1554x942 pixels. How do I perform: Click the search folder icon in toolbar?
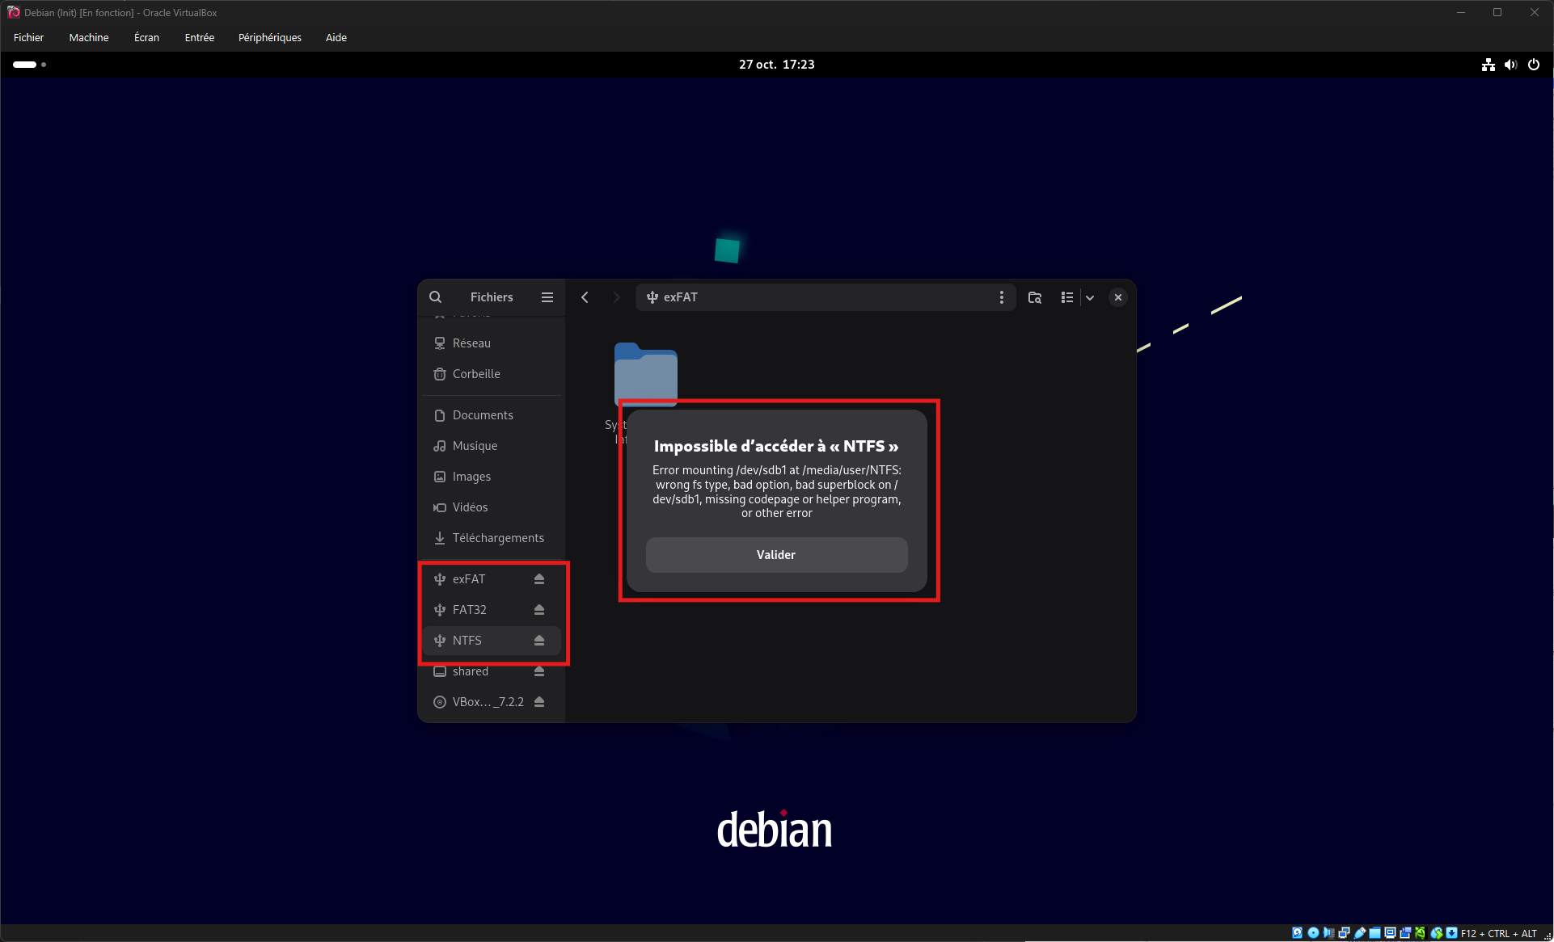point(1034,297)
